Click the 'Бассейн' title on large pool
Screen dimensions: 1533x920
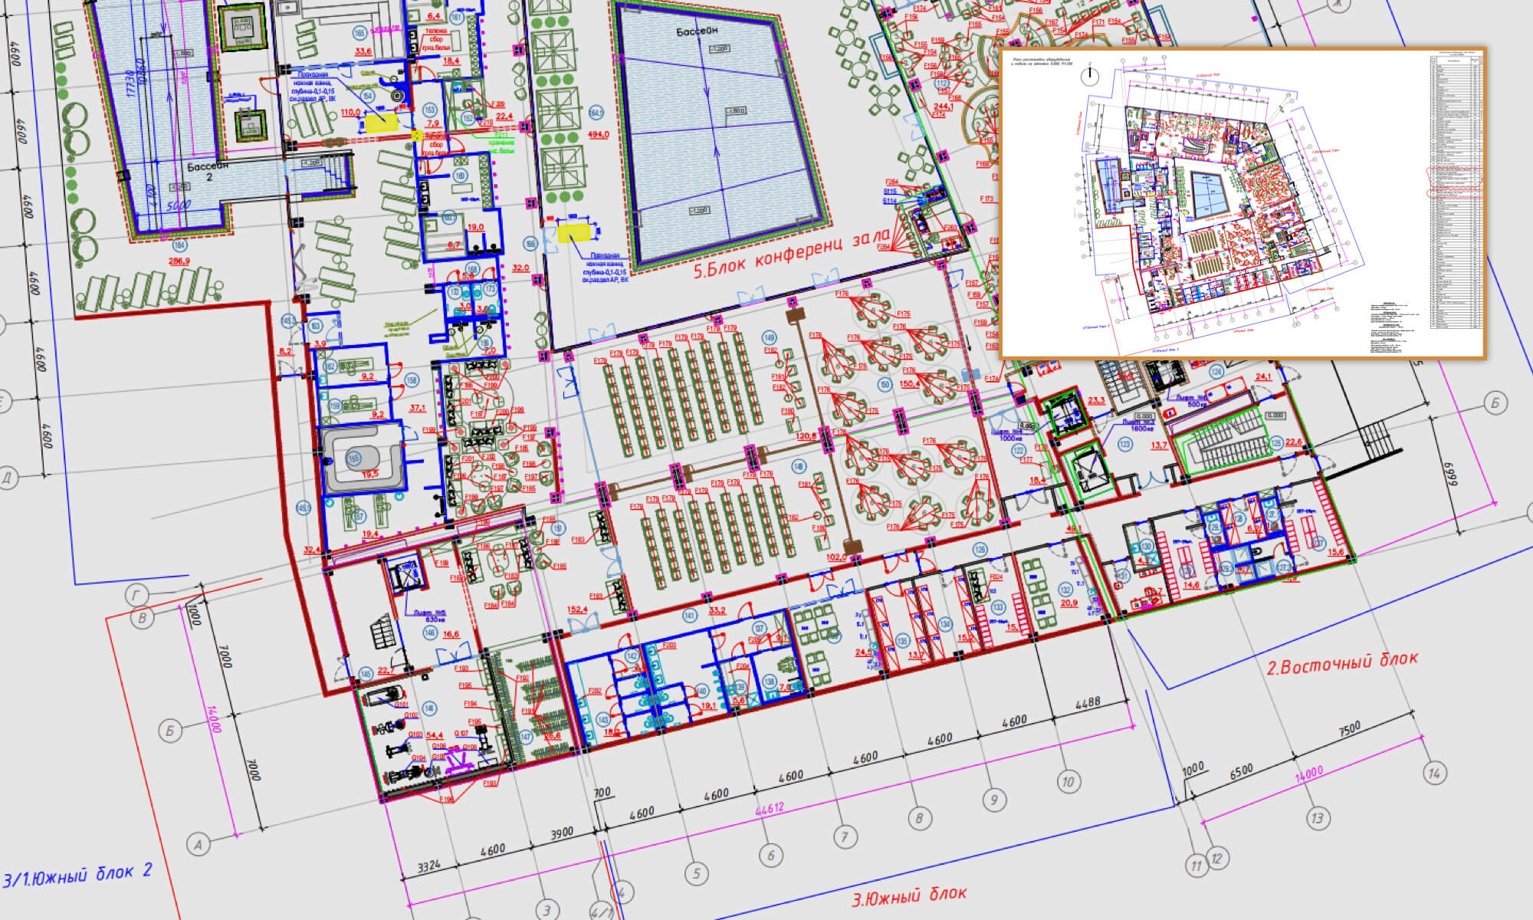pyautogui.click(x=698, y=31)
